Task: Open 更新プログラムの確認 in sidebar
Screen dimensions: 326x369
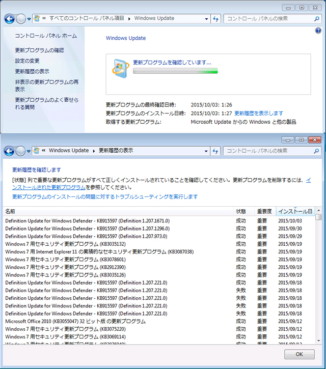Action: [x=39, y=50]
